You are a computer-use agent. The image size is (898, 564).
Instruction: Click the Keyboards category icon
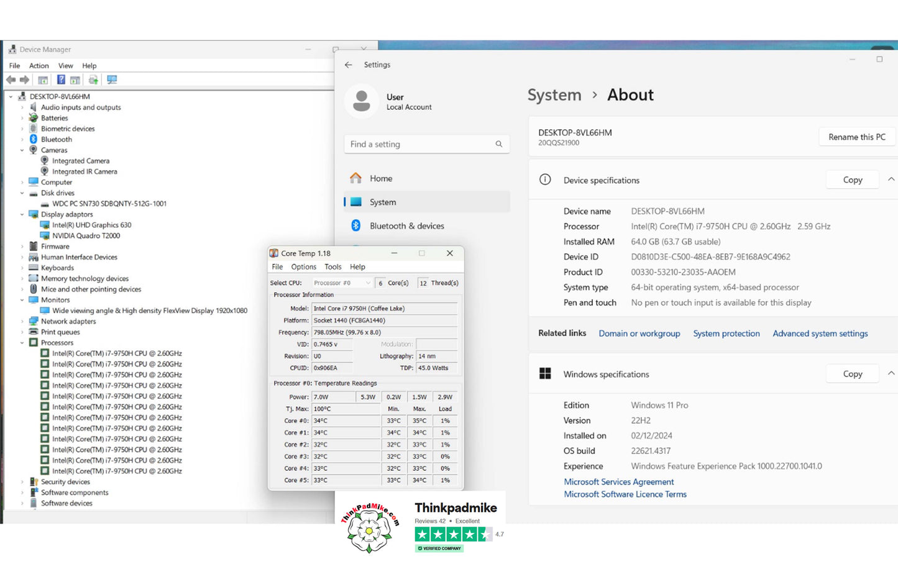34,268
